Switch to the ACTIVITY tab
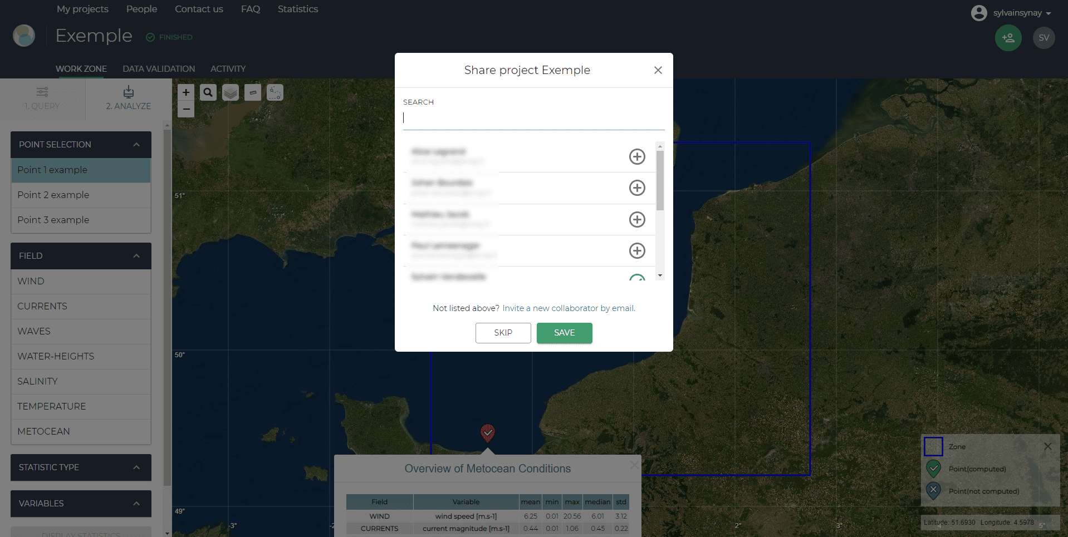This screenshot has width=1068, height=537. click(228, 69)
